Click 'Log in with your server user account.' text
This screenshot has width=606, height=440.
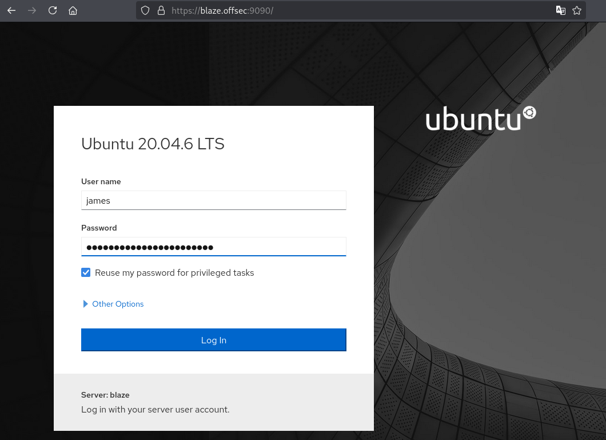tap(156, 410)
